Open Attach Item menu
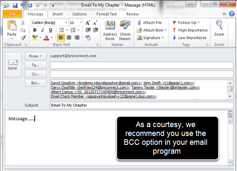The width and height of the screenshot is (237, 171). click(152, 30)
